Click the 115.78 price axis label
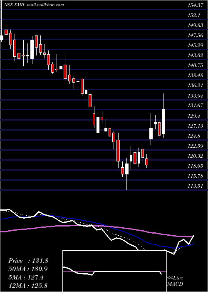This screenshot has height=292, width=208. click(195, 176)
